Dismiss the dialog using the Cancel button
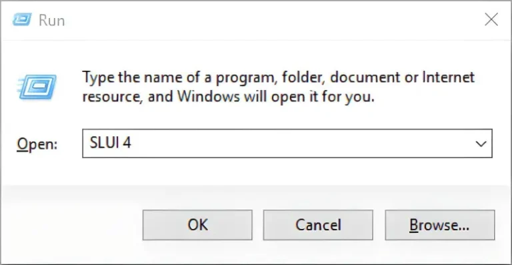The image size is (512, 265). [318, 225]
